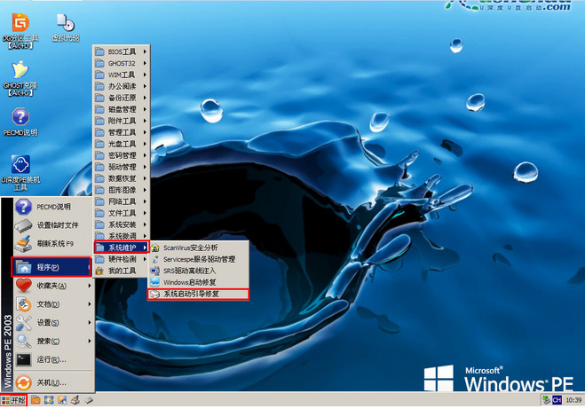This screenshot has height=409, width=585.
Task: Select the highlighted 系统维护 folder
Action: pyautogui.click(x=122, y=248)
